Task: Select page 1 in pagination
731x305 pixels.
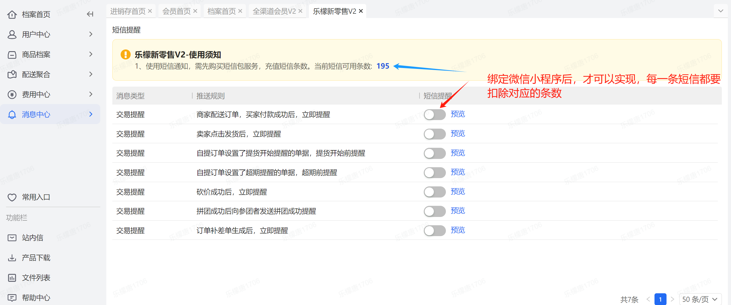Action: pos(660,299)
